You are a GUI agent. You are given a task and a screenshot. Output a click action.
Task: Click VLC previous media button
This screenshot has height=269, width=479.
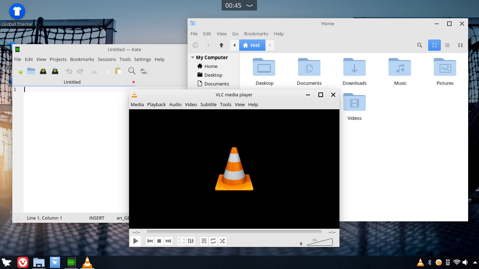pos(150,241)
